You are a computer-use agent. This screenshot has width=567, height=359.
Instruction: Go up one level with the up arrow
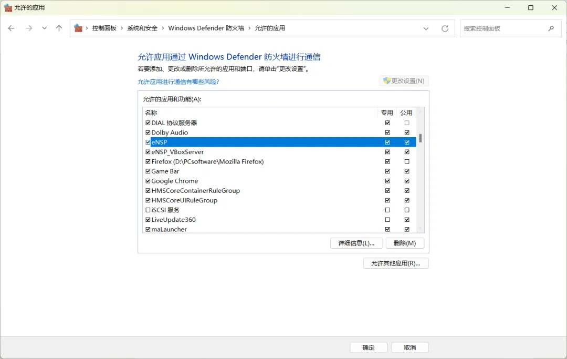[x=59, y=28]
